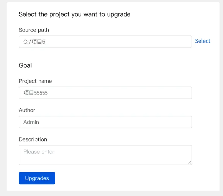
Task: Click the Project name label
Action: 35,81
